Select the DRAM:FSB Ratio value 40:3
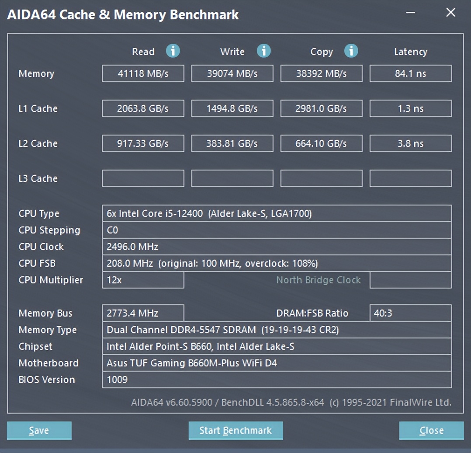Image resolution: width=471 pixels, height=453 pixels. click(x=410, y=313)
